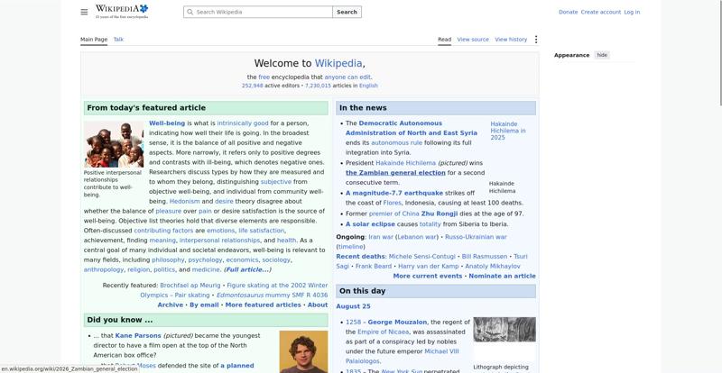Open the Kane Parsons link
722x373 pixels.
138,336
